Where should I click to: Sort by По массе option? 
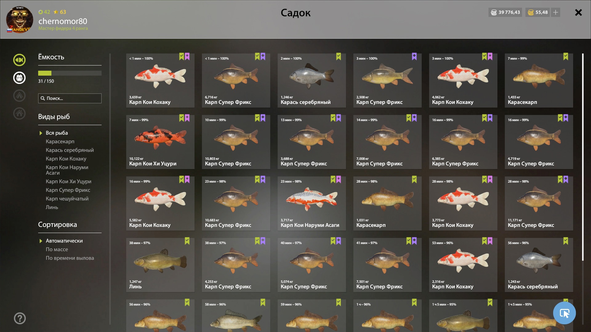(x=57, y=249)
